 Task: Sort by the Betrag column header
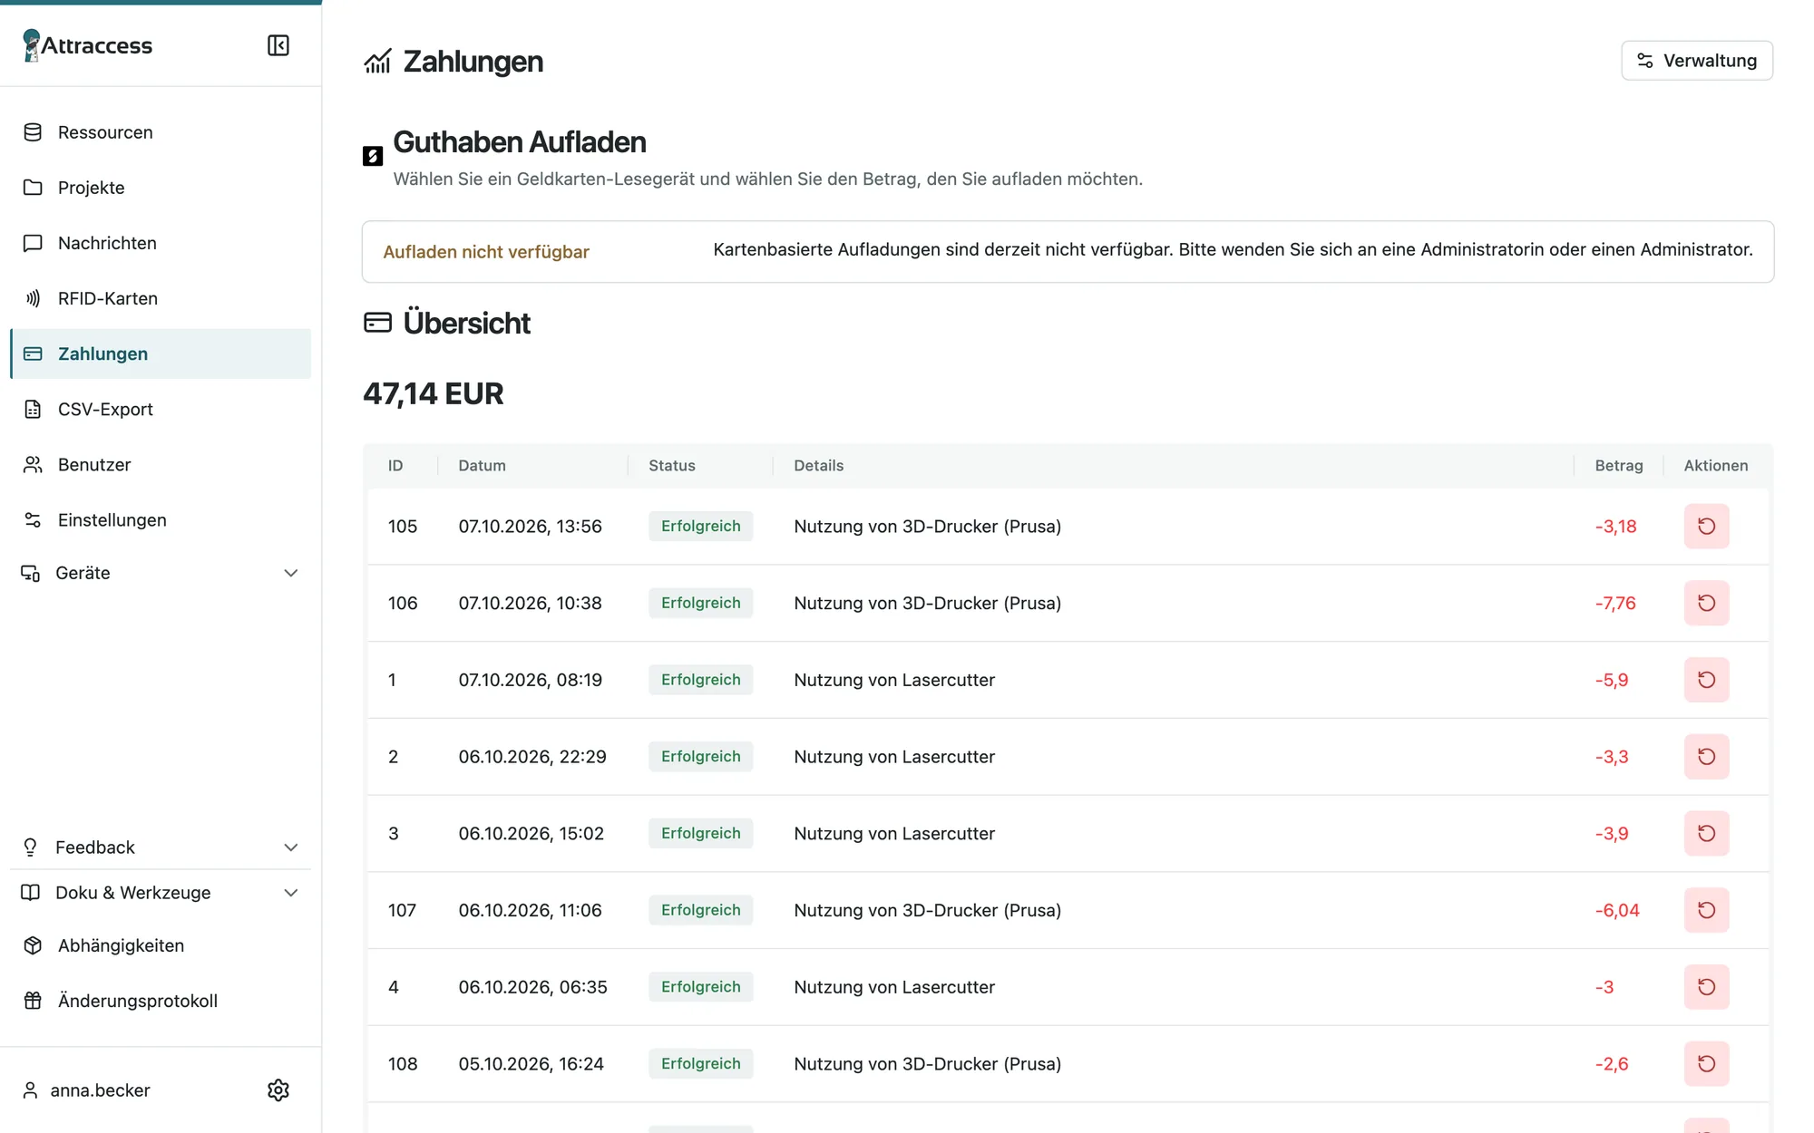(x=1618, y=465)
